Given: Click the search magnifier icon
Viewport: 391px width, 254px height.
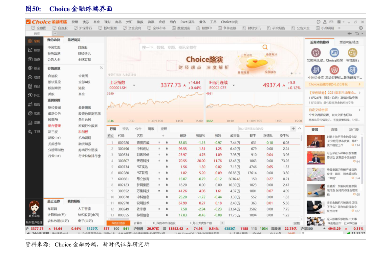Looking at the screenshot, I should point(265,47).
